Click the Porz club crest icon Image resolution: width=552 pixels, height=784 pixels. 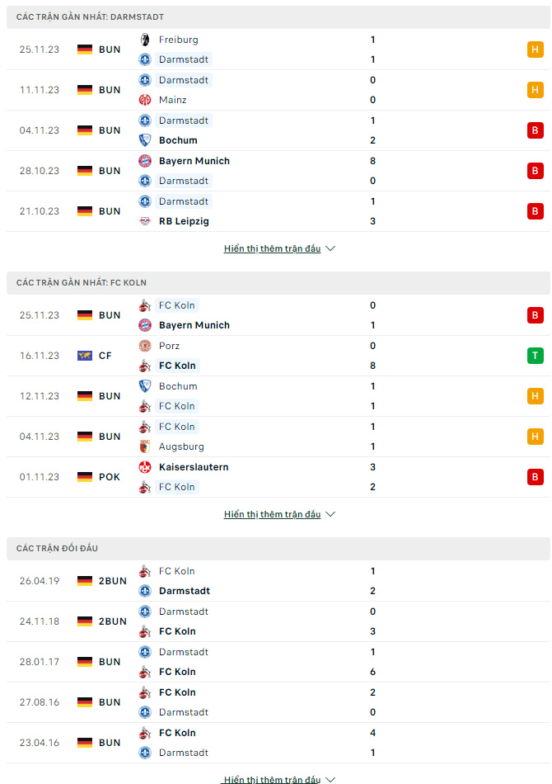point(145,346)
